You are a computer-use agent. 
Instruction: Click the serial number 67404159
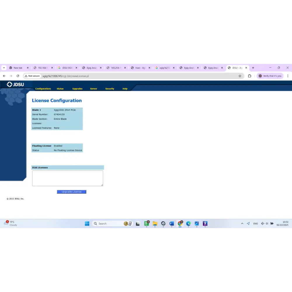[59, 114]
